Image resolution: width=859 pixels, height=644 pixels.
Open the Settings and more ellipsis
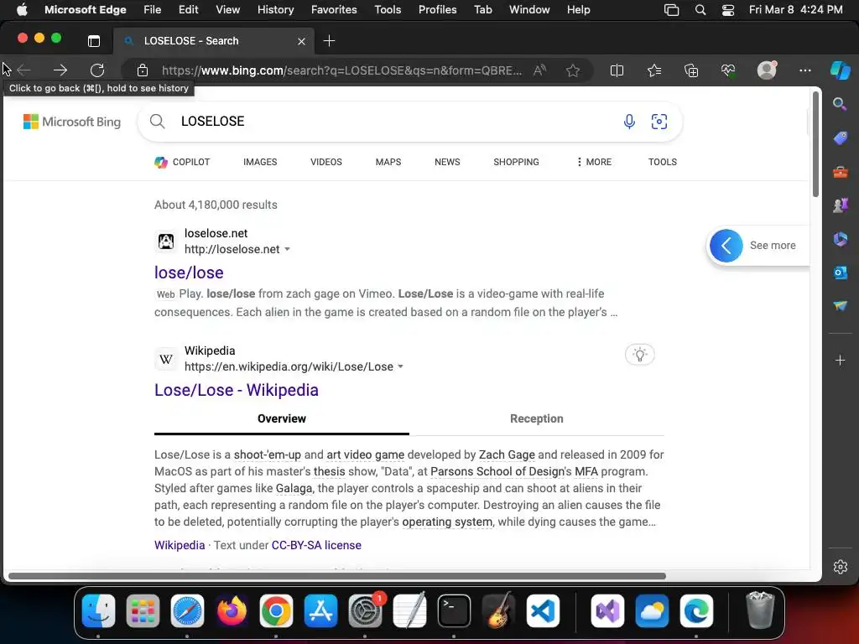point(804,70)
